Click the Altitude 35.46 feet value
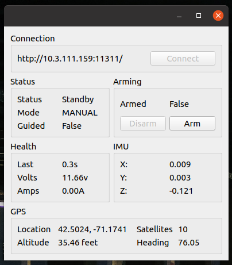 coord(78,243)
